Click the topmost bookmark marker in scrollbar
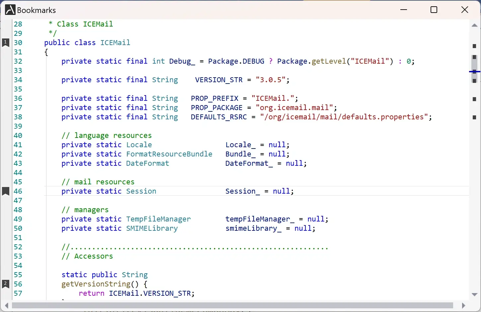 (x=474, y=46)
